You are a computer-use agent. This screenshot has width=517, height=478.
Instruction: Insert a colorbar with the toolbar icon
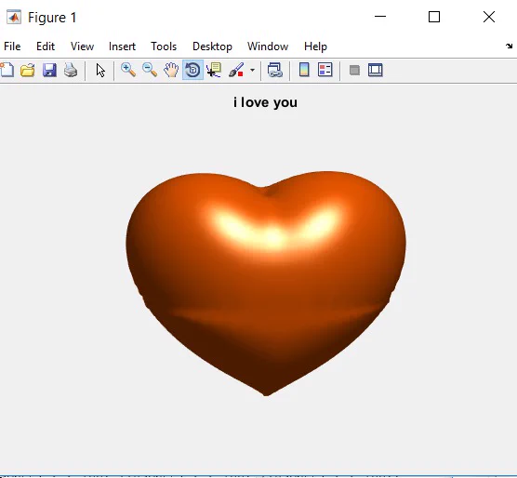(x=304, y=70)
